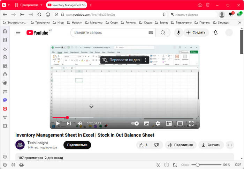Open the search engine dropdown in Yandex field
Image resolution: width=244 pixels, height=169 pixels.
point(173,15)
